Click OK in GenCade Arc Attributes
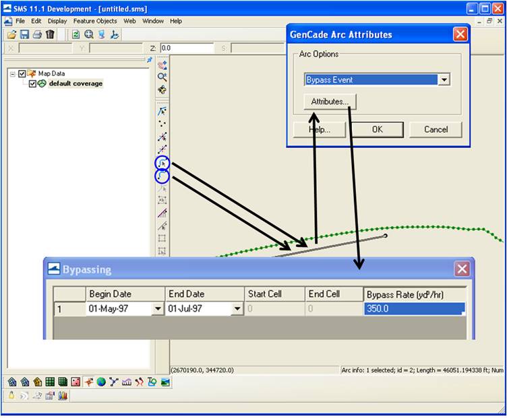 378,130
